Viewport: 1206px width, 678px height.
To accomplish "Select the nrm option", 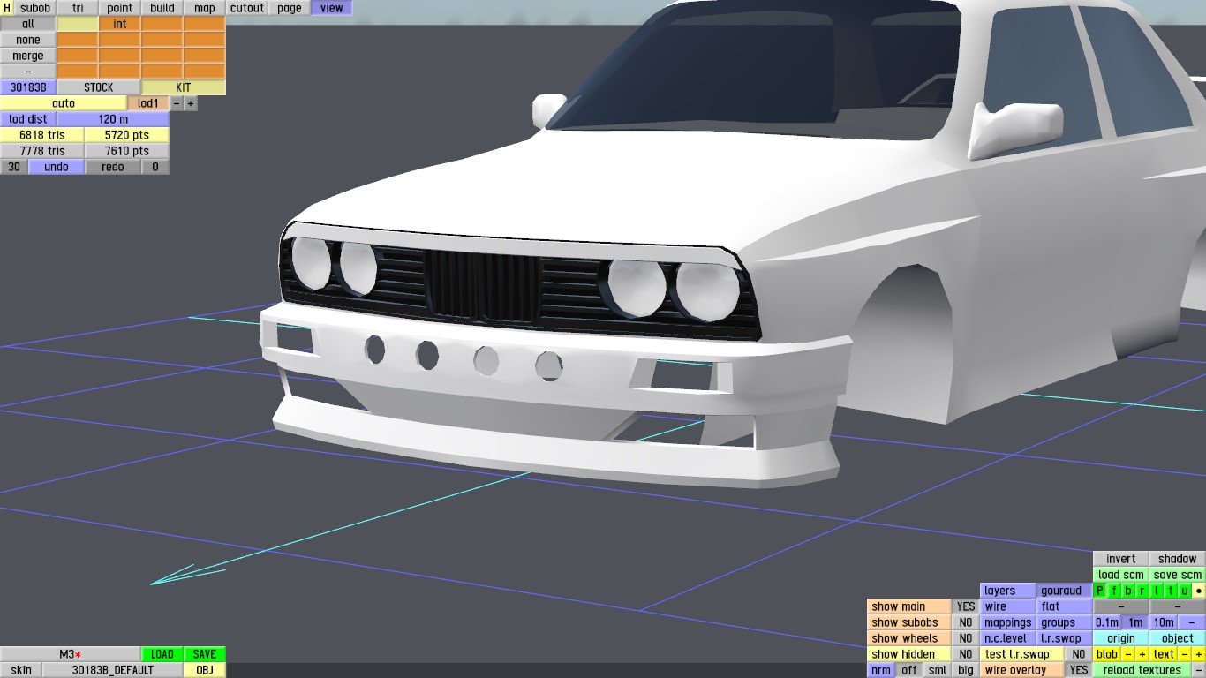I will [881, 670].
